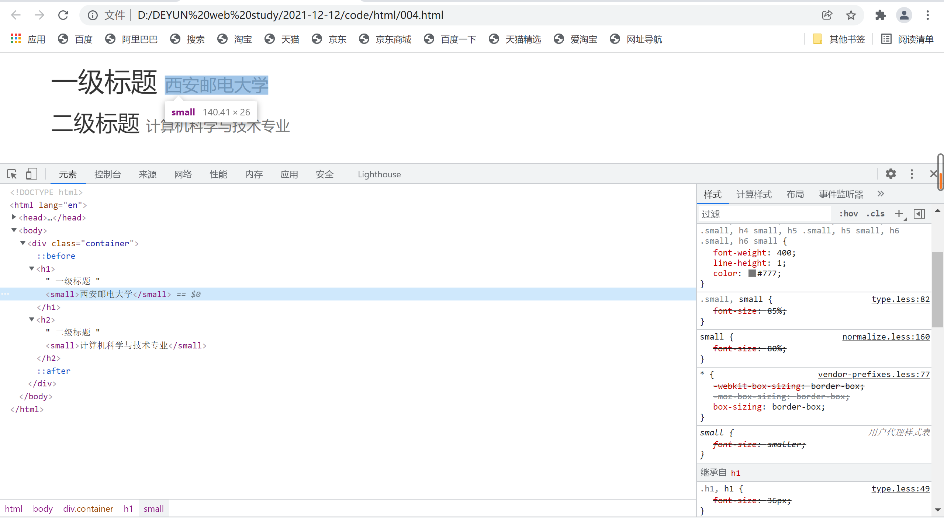Open DevTools settings gear
Screen dimensions: 944x518
[x=891, y=174]
